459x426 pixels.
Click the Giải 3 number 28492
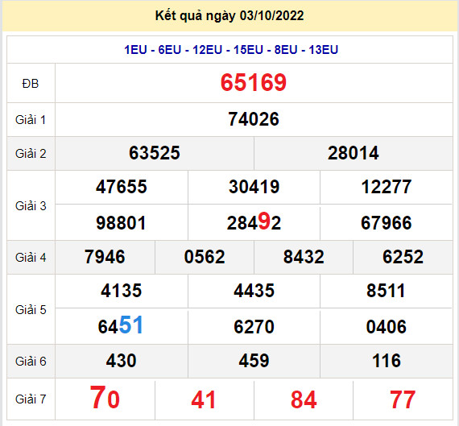click(x=254, y=222)
